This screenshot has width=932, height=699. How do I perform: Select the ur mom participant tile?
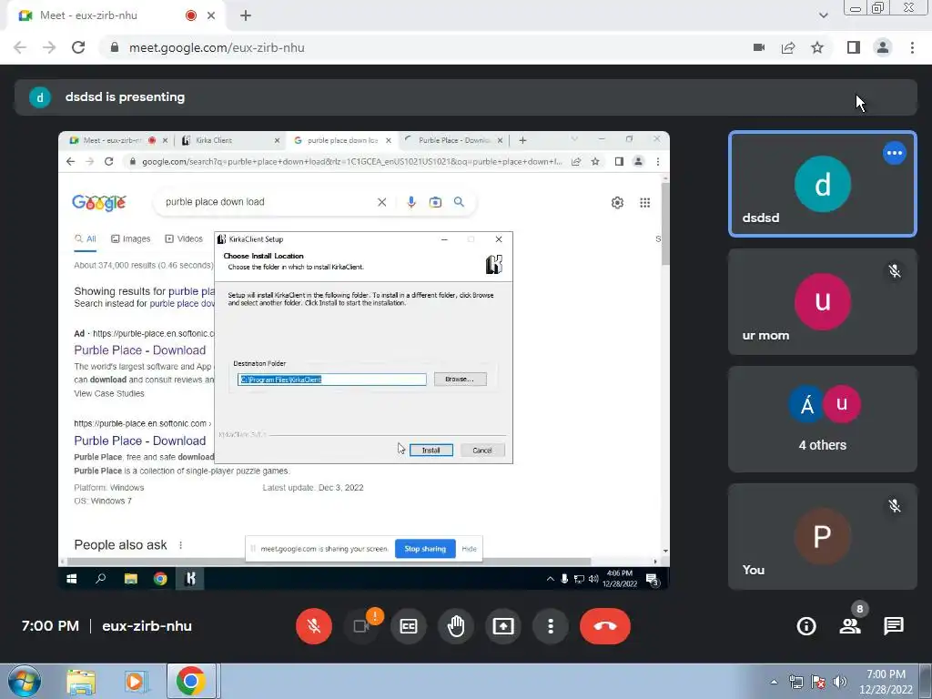[823, 301]
